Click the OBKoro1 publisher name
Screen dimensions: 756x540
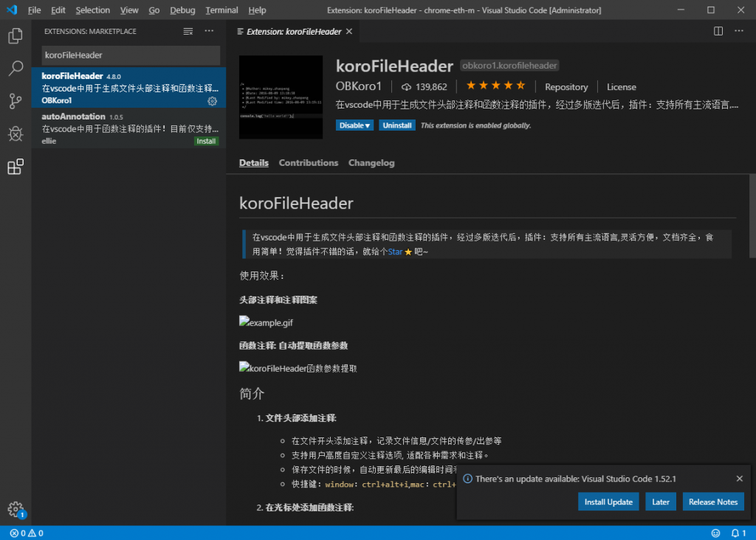(x=358, y=86)
